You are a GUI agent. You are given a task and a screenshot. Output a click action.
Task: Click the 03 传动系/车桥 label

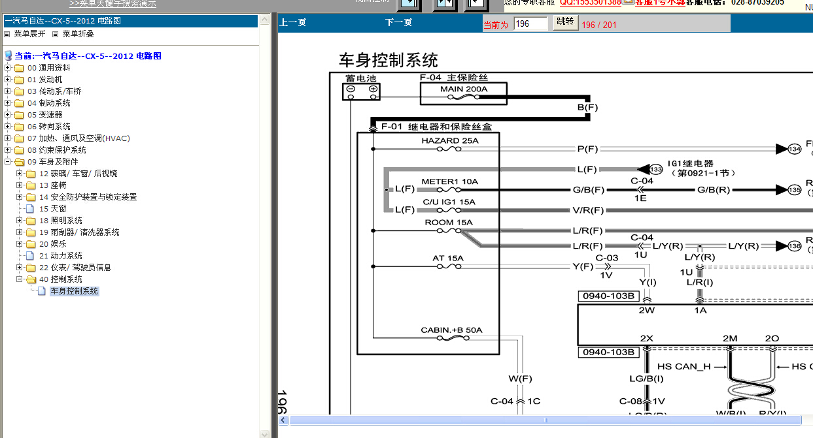point(54,91)
